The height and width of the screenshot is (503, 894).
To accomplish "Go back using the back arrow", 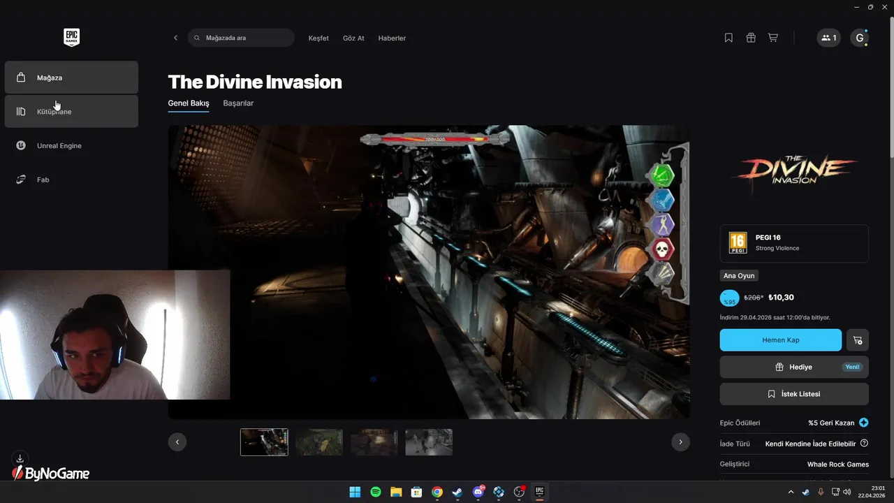I will [175, 38].
